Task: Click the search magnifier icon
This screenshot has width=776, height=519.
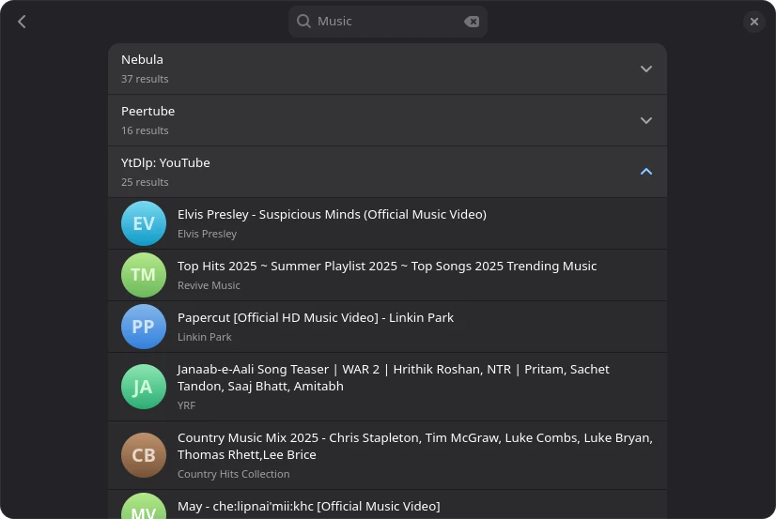Action: 303,22
